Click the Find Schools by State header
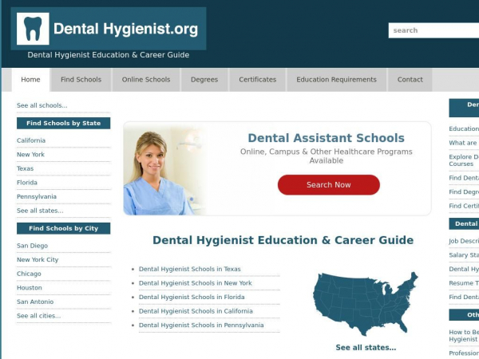 [x=64, y=123]
